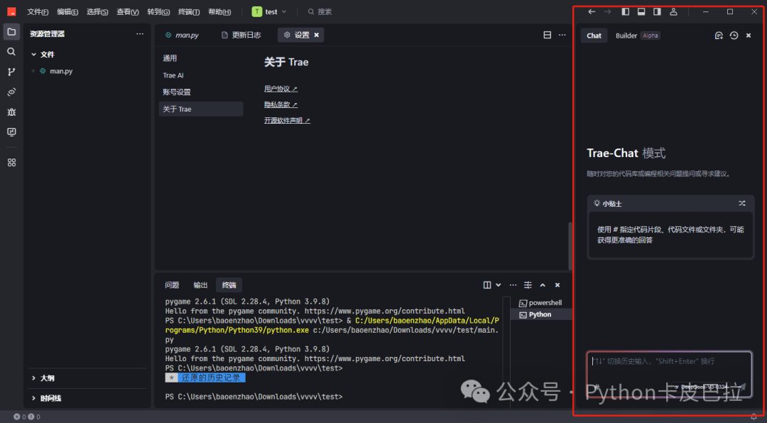Image resolution: width=767 pixels, height=423 pixels.
Task: Open the Run and Debug bug icon
Action: click(11, 112)
